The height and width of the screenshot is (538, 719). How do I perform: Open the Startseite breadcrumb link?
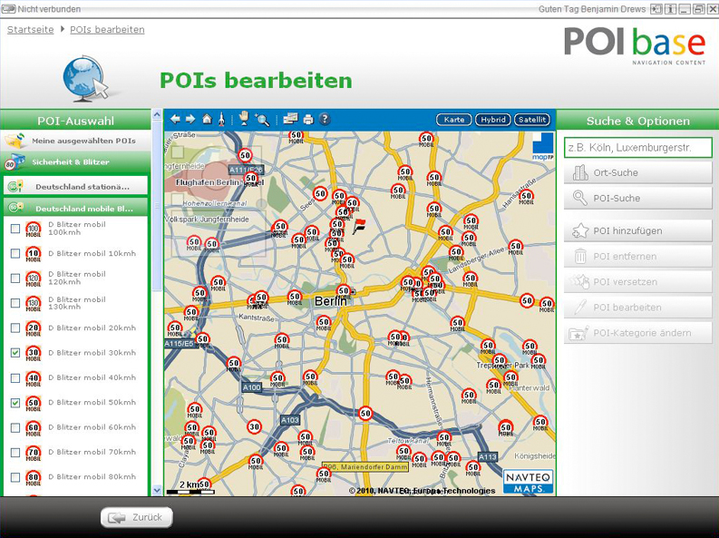click(x=31, y=30)
